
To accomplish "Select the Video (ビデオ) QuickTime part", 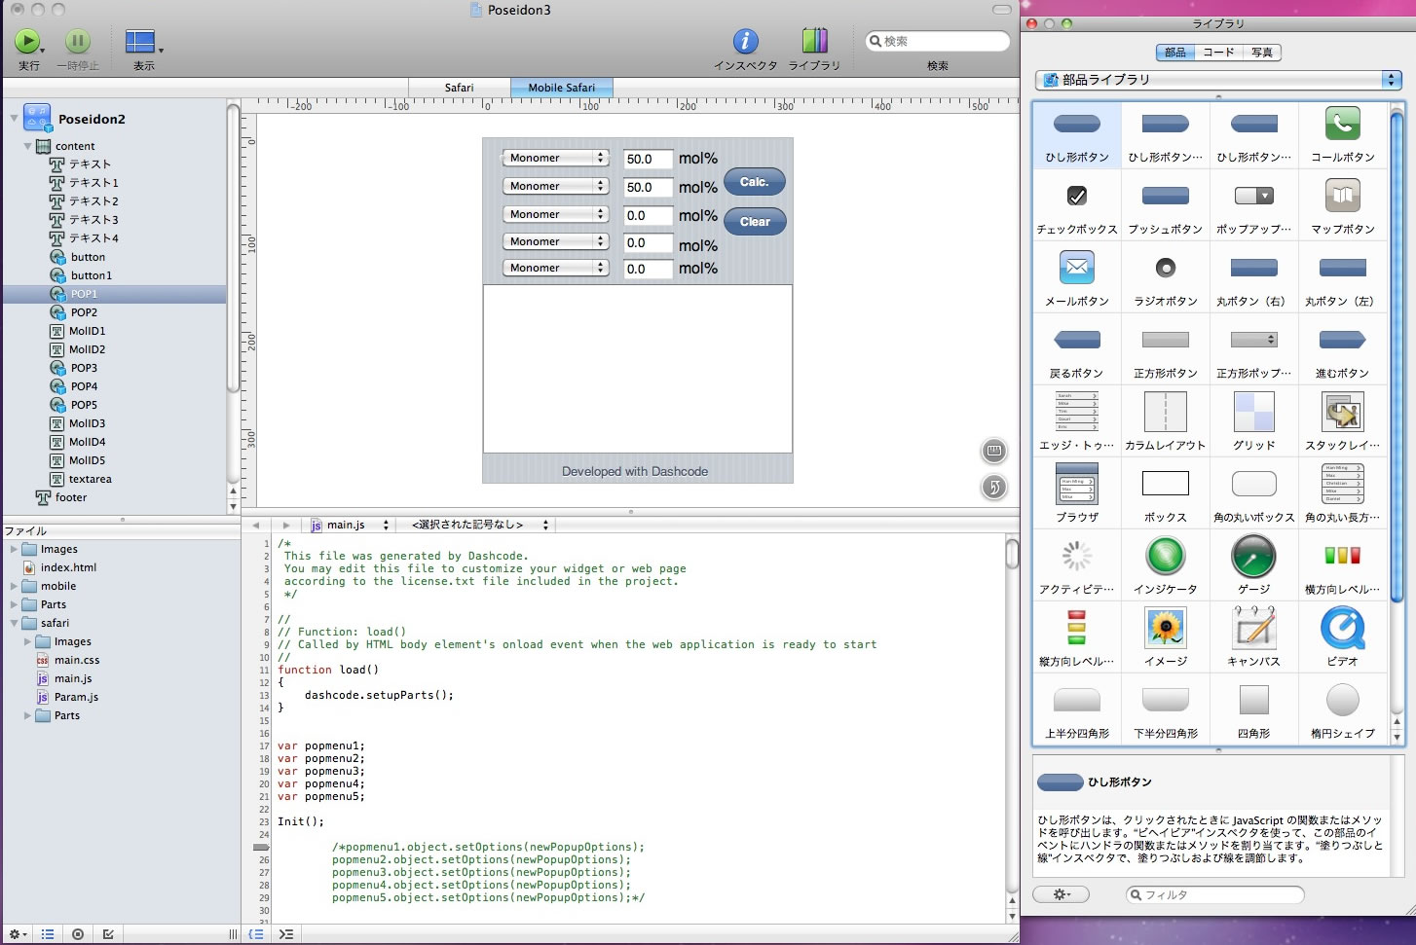I will pos(1342,628).
